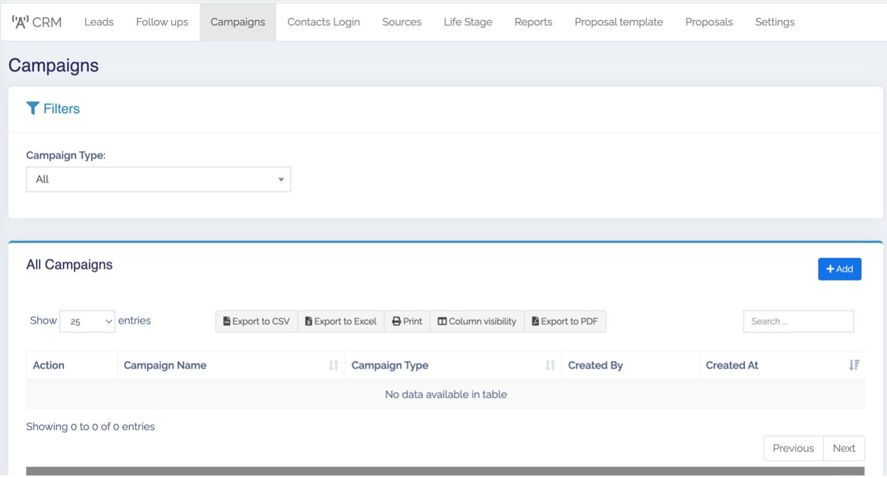The width and height of the screenshot is (887, 478).
Task: Click the Search input field
Action: [798, 322]
